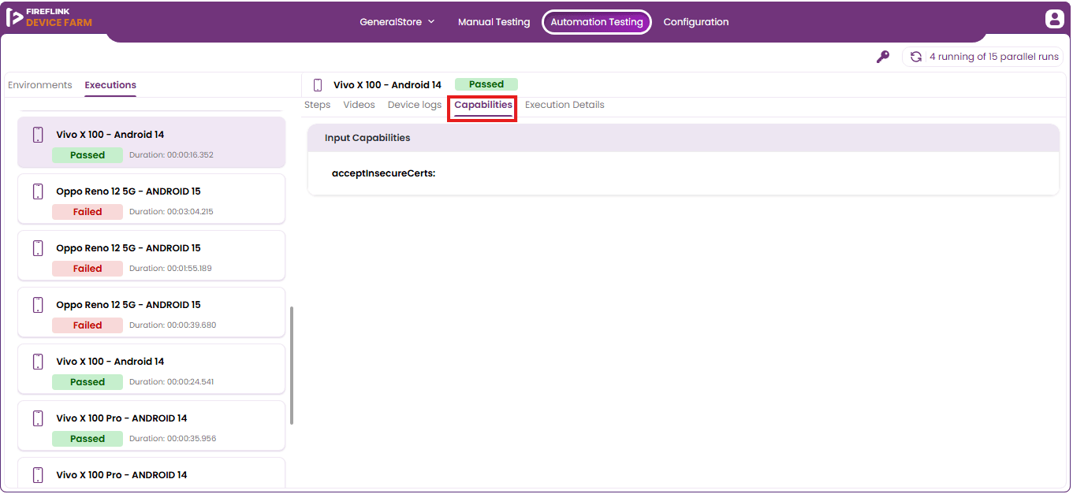Click the 4 running of 15 parallel runs indicator

pos(982,57)
